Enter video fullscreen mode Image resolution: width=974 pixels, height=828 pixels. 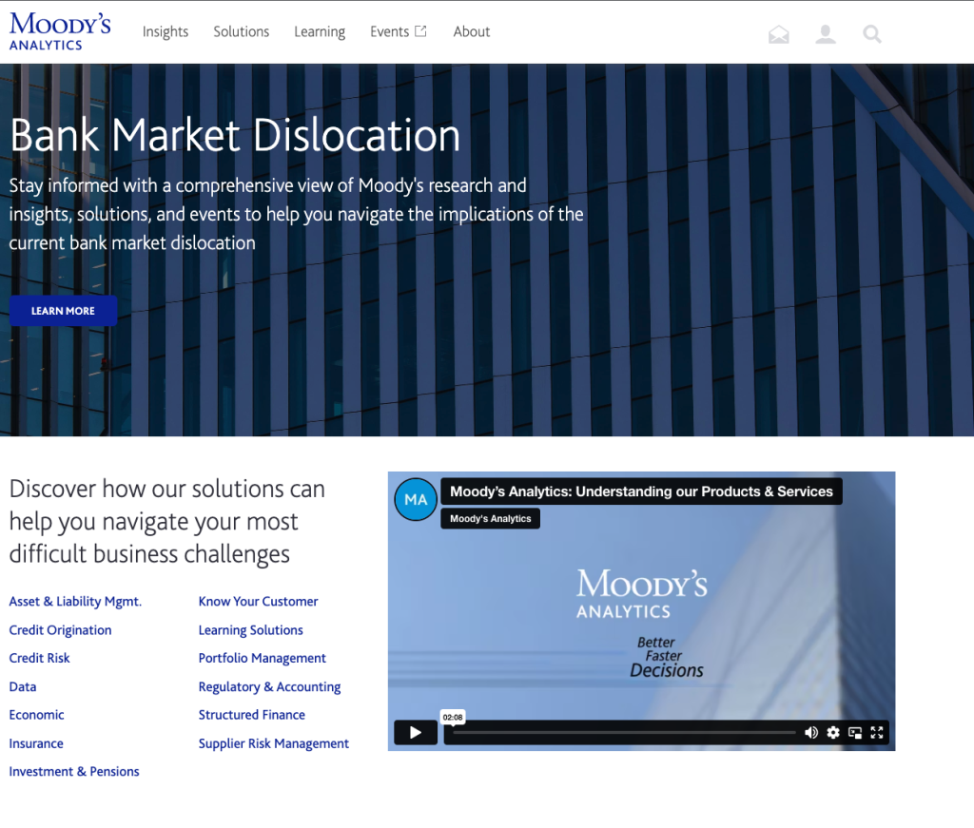coord(876,732)
